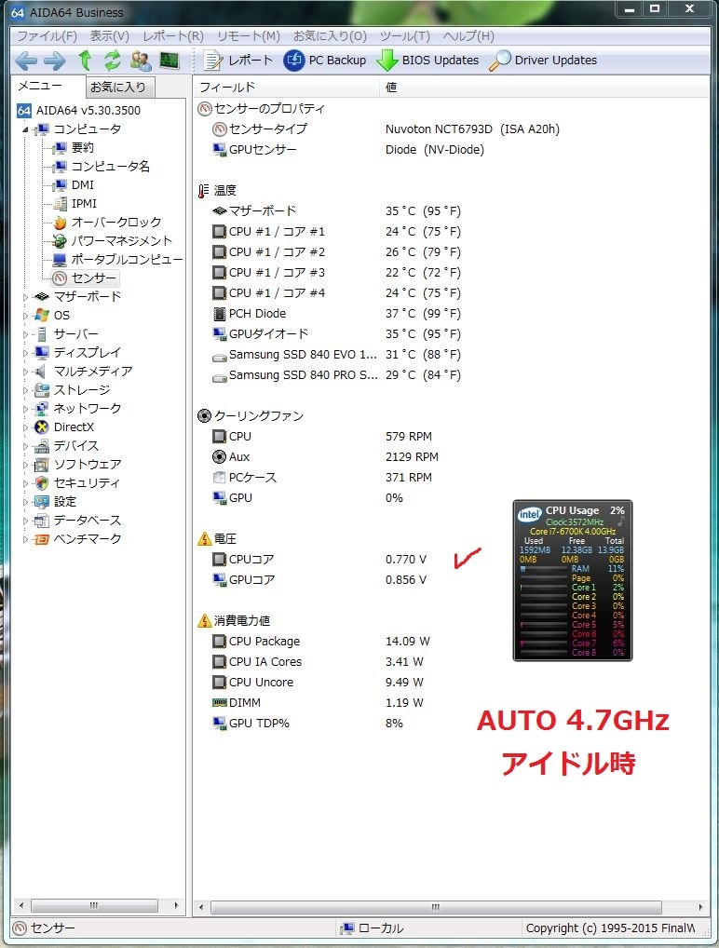The width and height of the screenshot is (719, 948).
Task: Select 要約 in the tree
Action: (73, 147)
